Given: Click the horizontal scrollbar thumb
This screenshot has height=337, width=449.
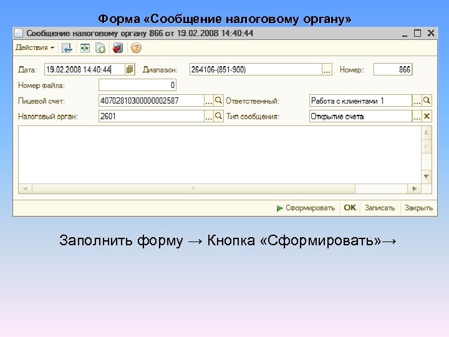Looking at the screenshot, I should point(193,188).
